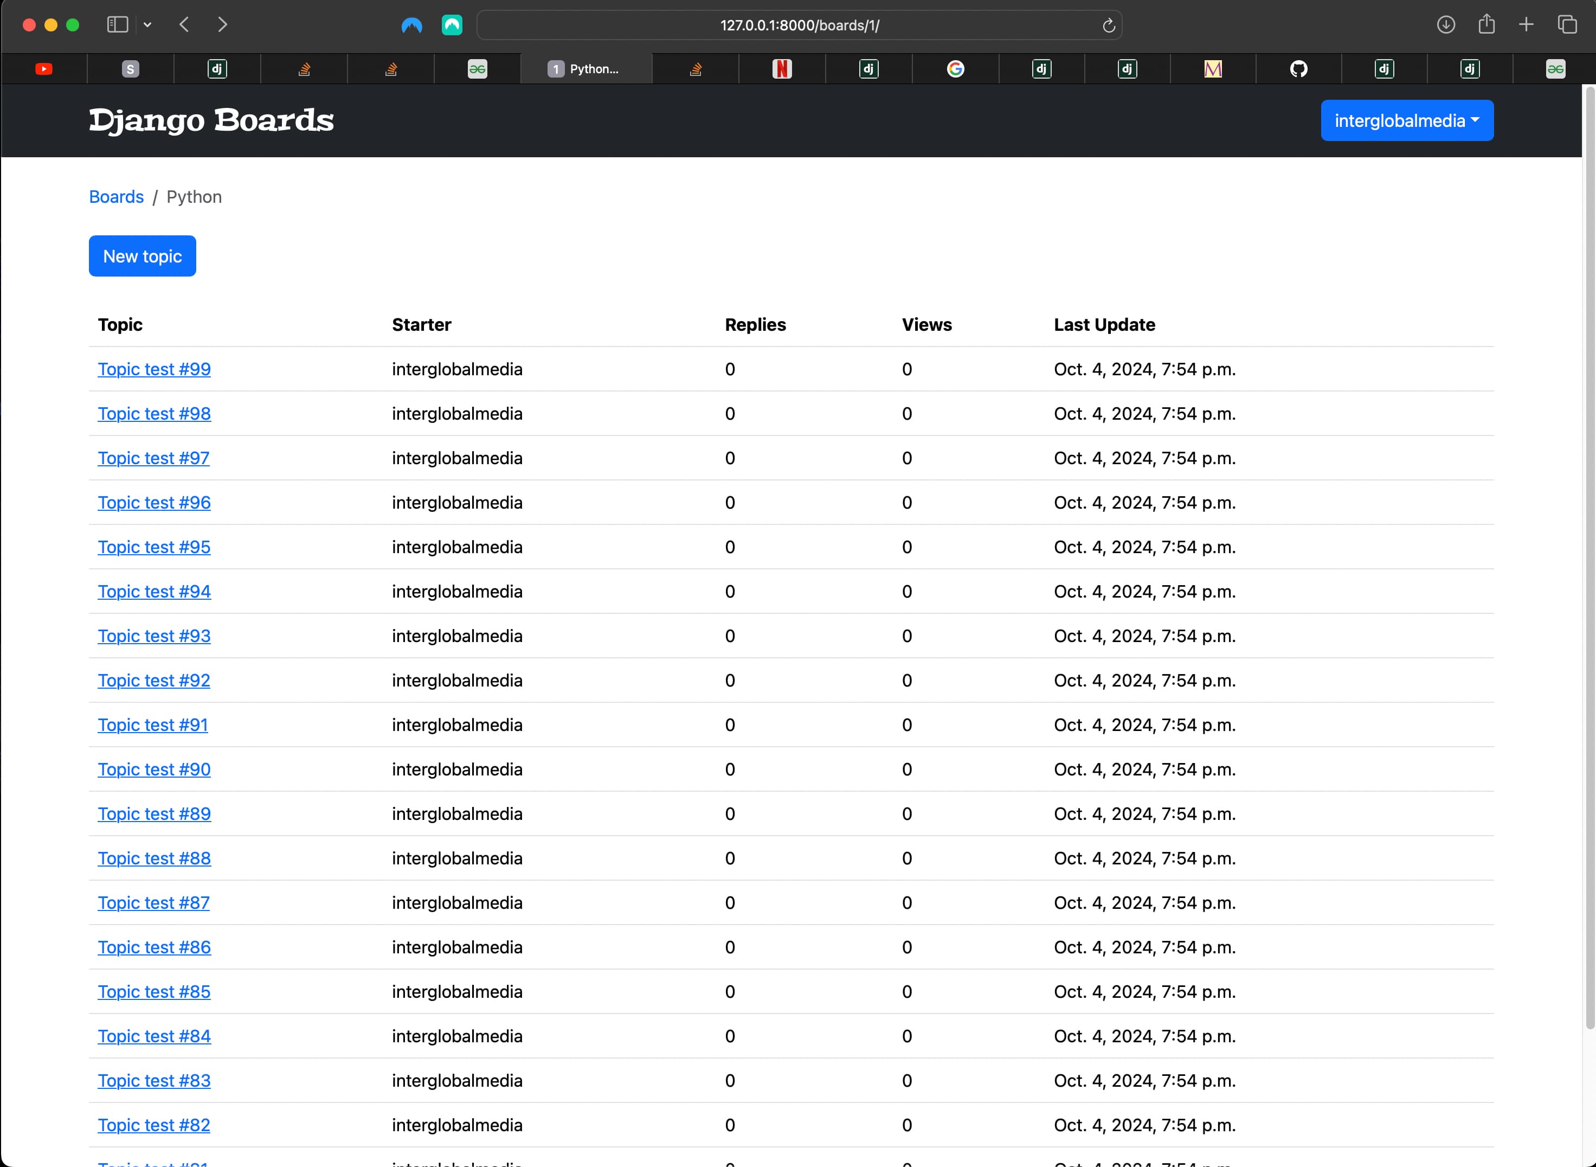Open Topic test #91 link
The height and width of the screenshot is (1167, 1596).
click(x=152, y=726)
